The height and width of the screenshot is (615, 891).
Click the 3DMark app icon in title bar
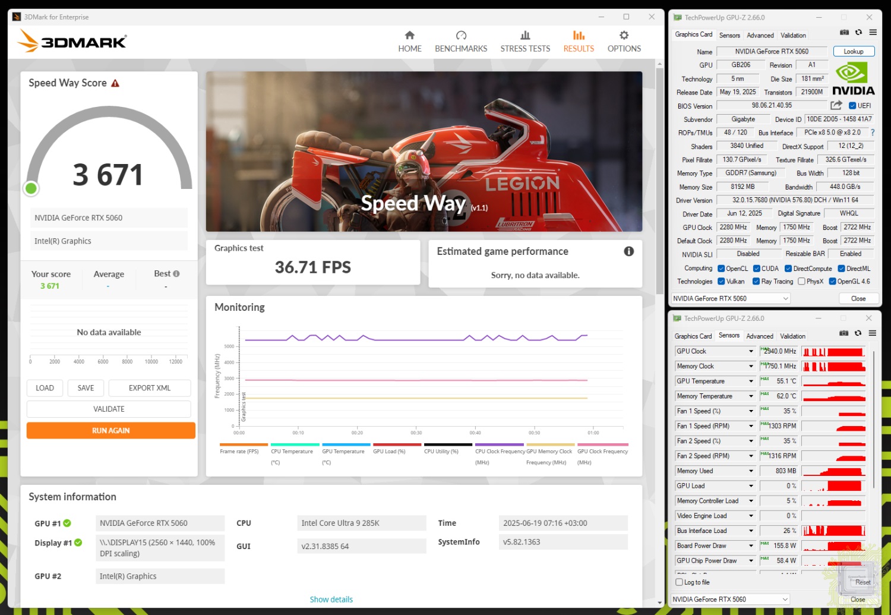click(x=17, y=17)
